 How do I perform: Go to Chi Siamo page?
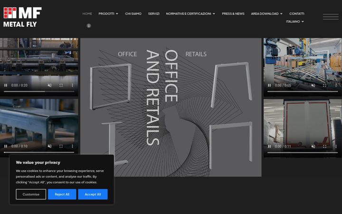[x=133, y=13]
